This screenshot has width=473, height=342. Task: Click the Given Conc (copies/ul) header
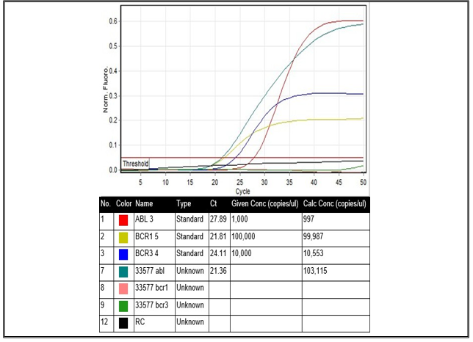coord(264,203)
